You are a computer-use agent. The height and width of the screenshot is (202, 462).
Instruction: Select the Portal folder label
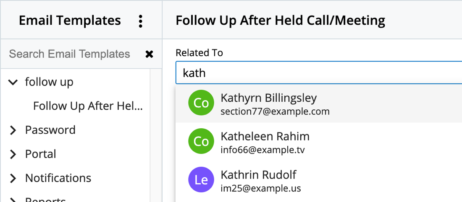click(41, 154)
